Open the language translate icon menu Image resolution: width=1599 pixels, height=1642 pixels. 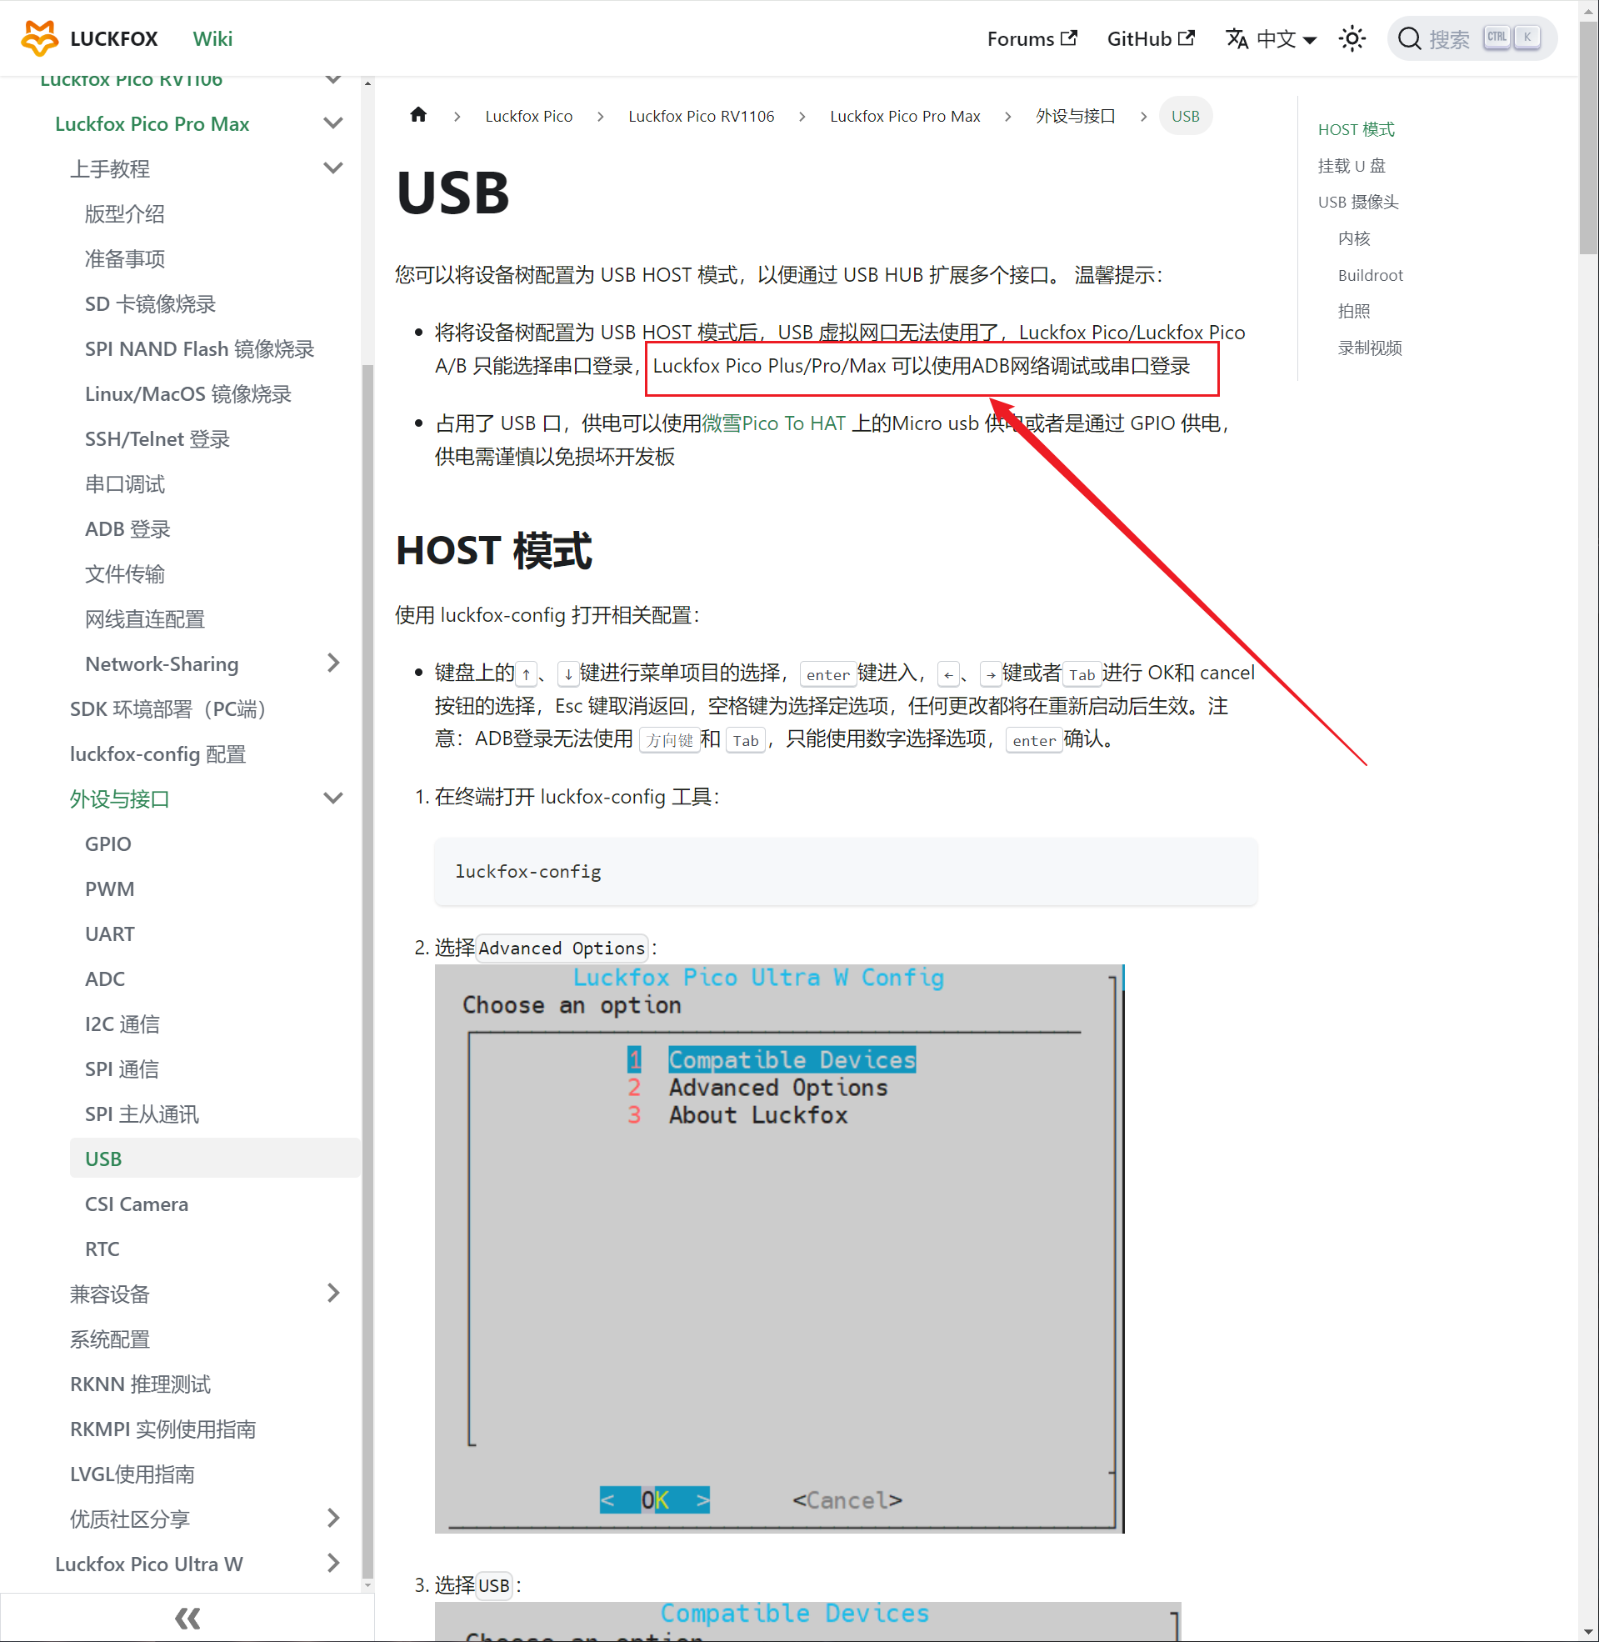(1237, 38)
